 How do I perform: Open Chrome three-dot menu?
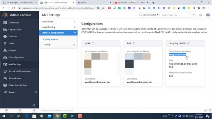[x=209, y=8]
